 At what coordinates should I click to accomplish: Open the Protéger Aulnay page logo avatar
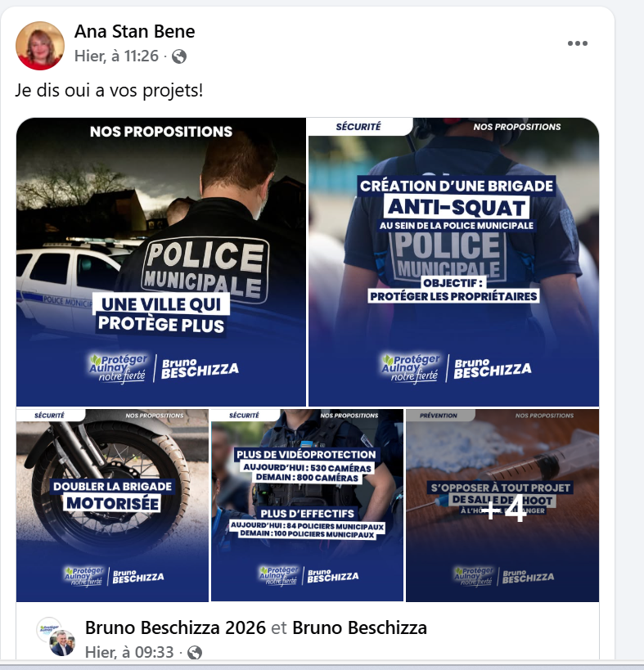[47, 628]
